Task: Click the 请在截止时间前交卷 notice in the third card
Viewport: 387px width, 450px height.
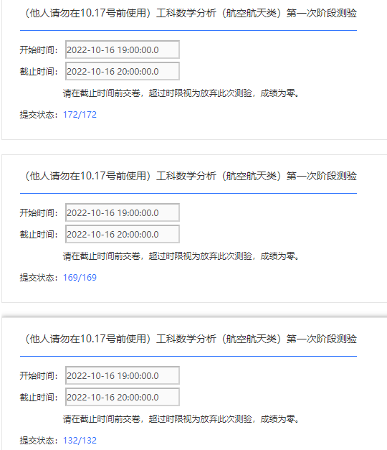Action: pyautogui.click(x=181, y=419)
